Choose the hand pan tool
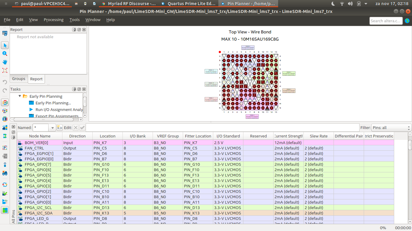 [x=5, y=62]
